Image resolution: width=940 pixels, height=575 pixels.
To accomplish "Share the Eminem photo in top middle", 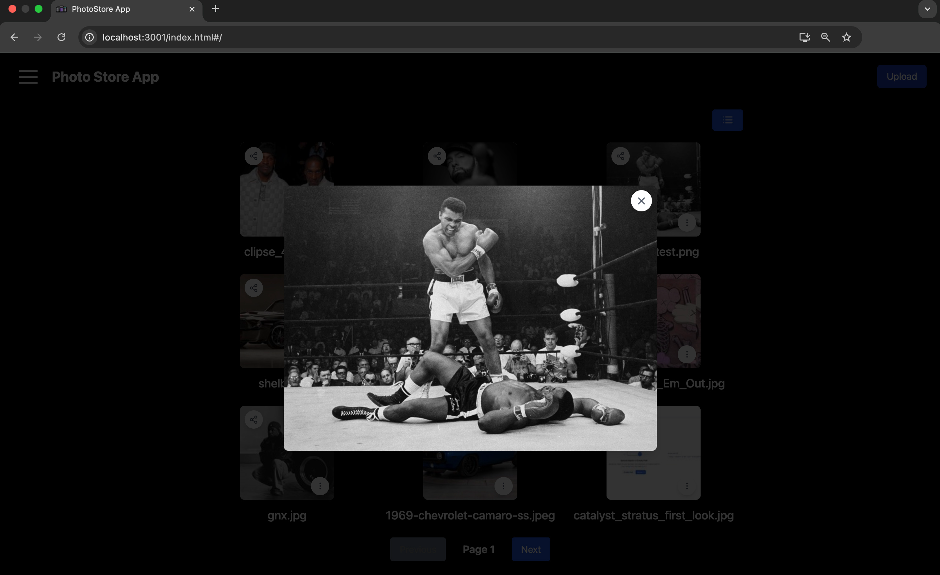I will (437, 156).
